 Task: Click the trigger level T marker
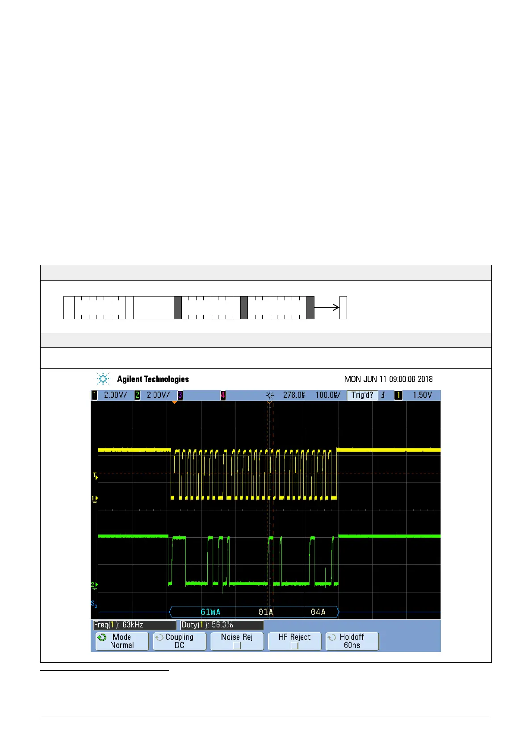(95, 476)
